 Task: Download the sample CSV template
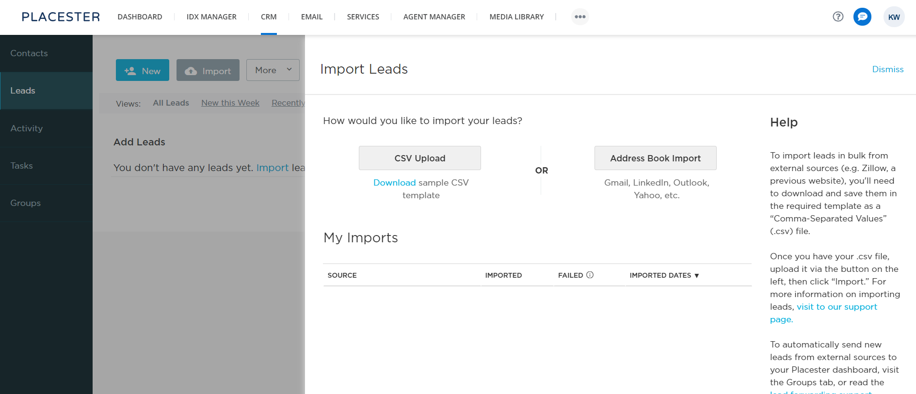[394, 183]
